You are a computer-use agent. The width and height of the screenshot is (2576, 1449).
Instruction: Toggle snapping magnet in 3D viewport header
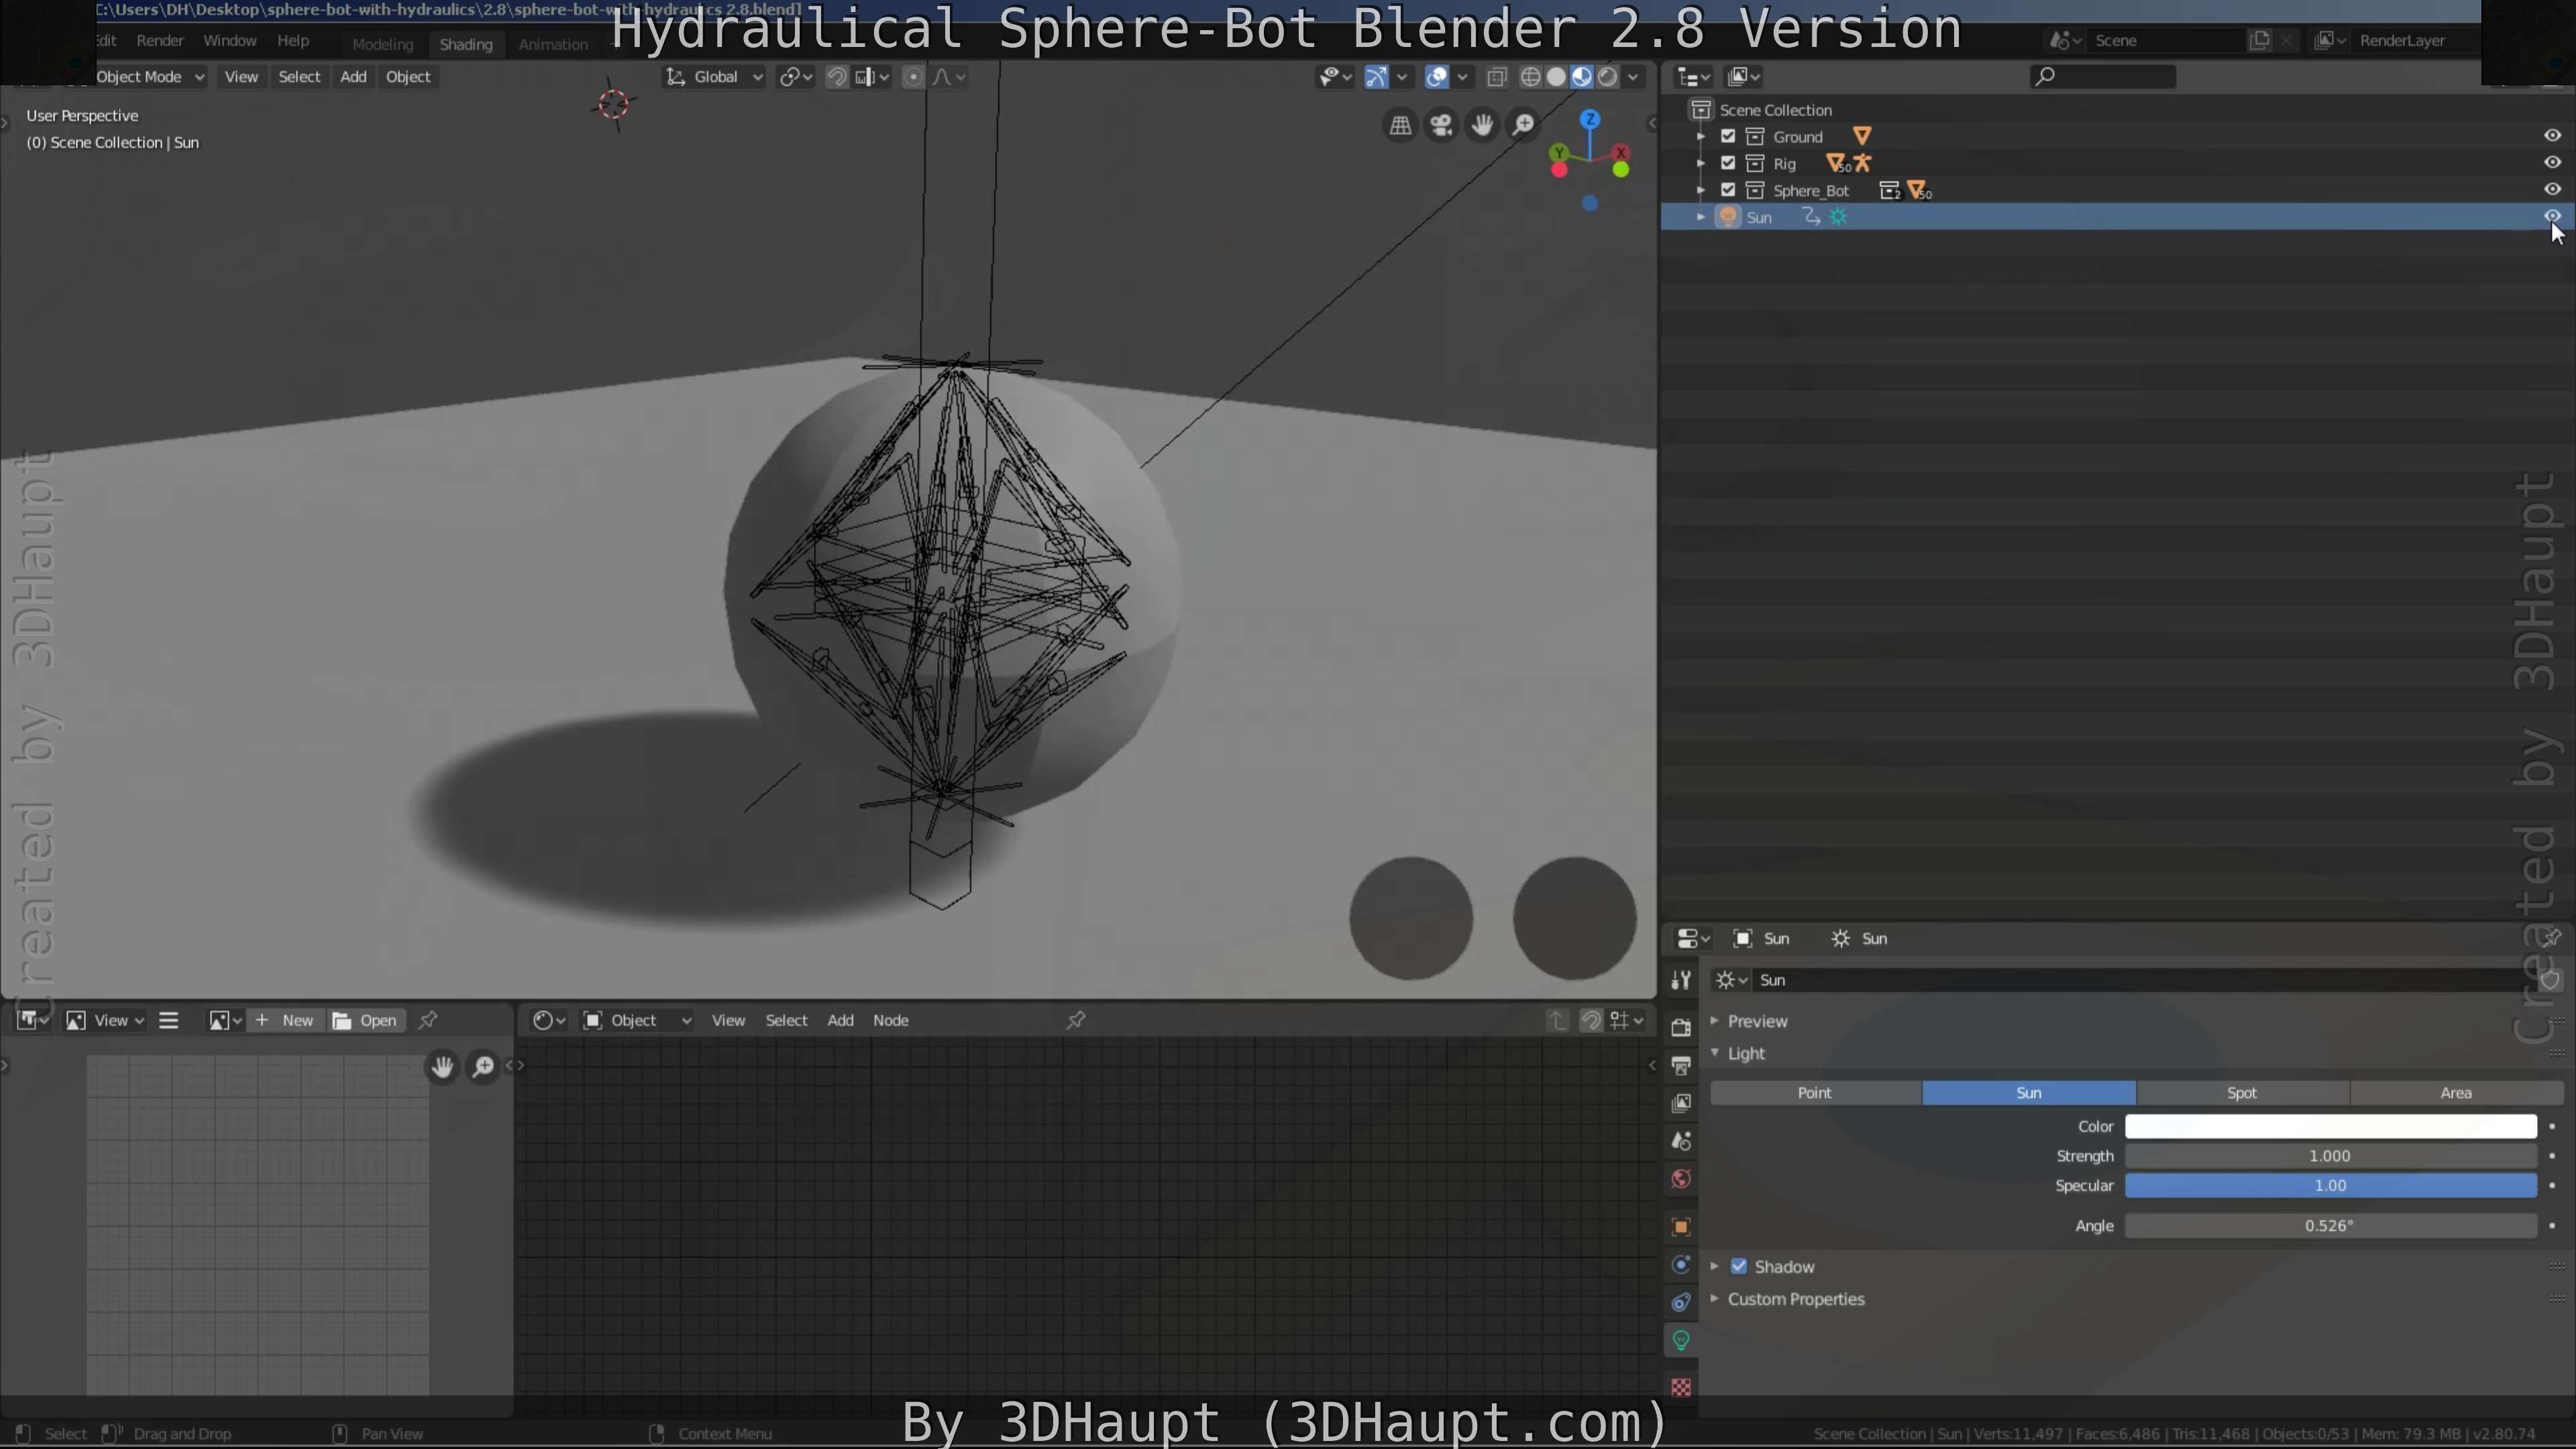[x=837, y=77]
